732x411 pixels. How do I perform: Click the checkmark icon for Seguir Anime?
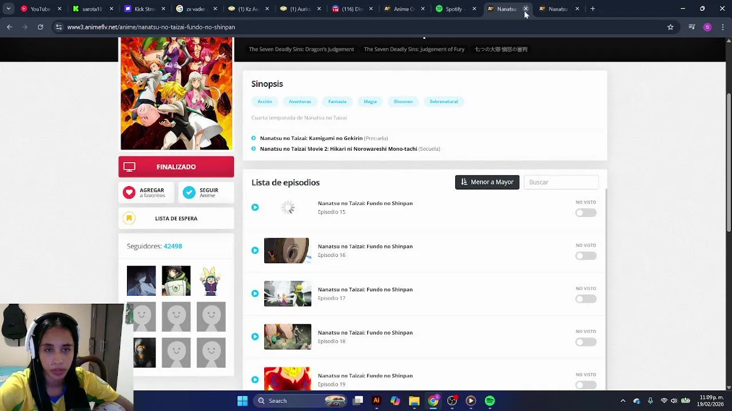(x=189, y=192)
